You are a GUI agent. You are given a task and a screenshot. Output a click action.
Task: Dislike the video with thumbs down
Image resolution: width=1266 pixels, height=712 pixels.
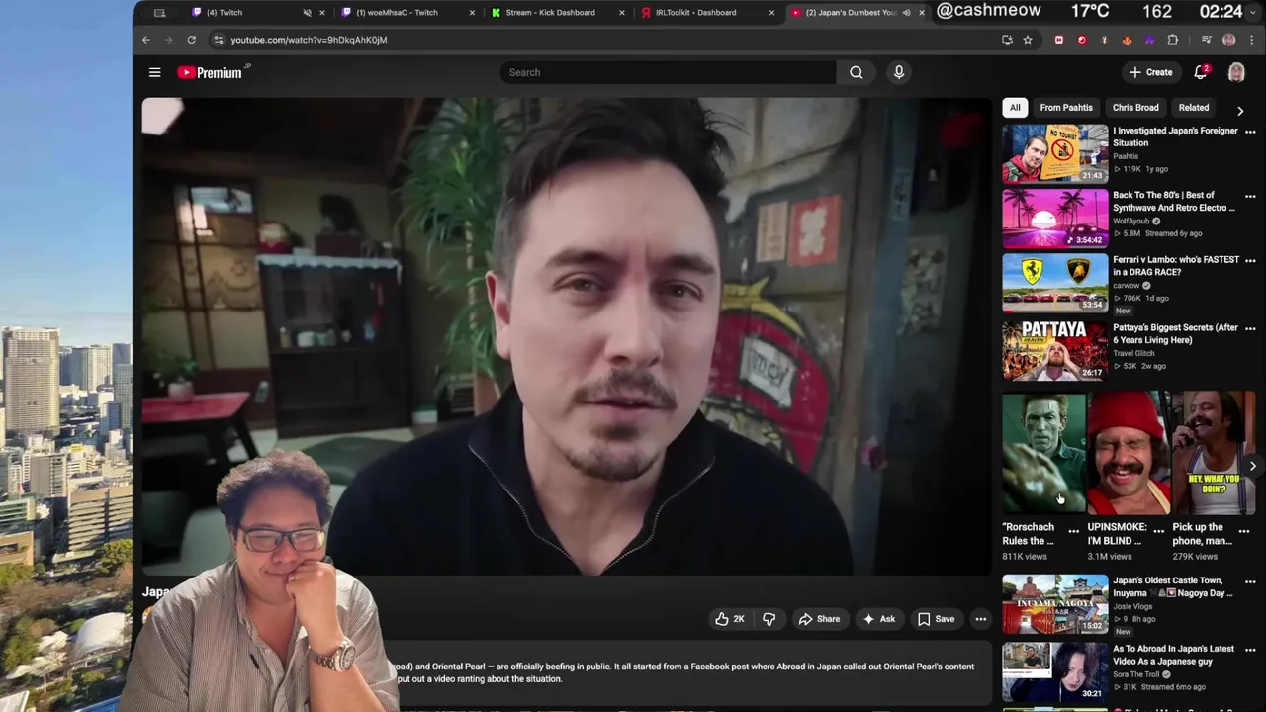pos(769,619)
